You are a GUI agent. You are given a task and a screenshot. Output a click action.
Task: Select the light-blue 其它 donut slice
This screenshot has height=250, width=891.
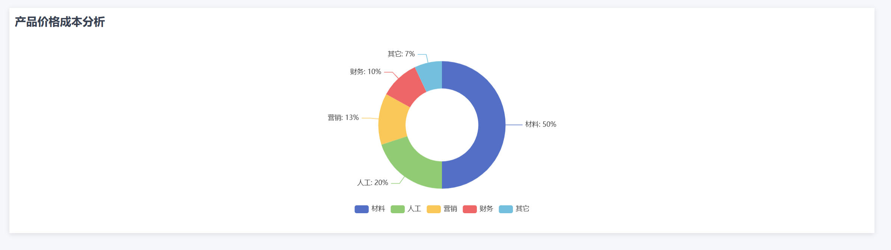(431, 75)
